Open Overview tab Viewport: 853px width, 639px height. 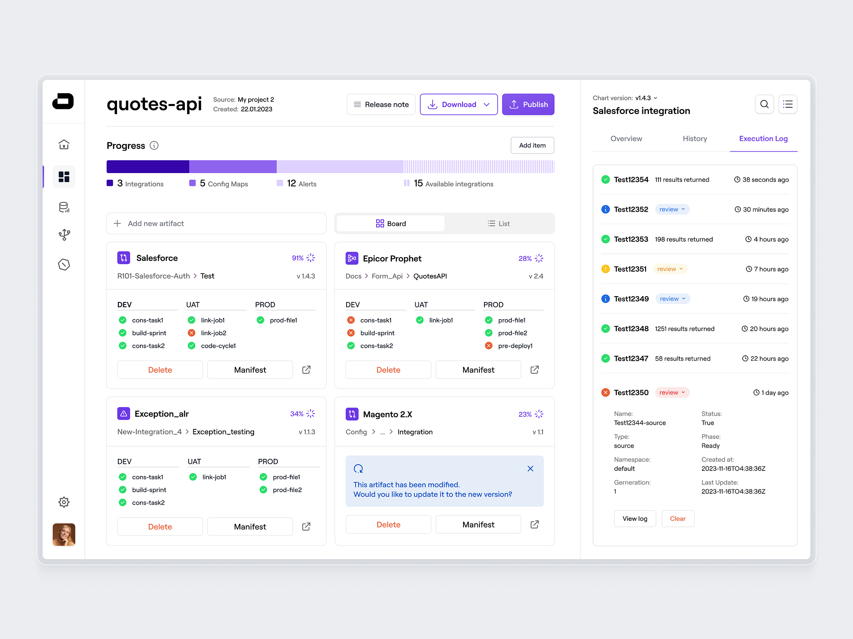626,139
